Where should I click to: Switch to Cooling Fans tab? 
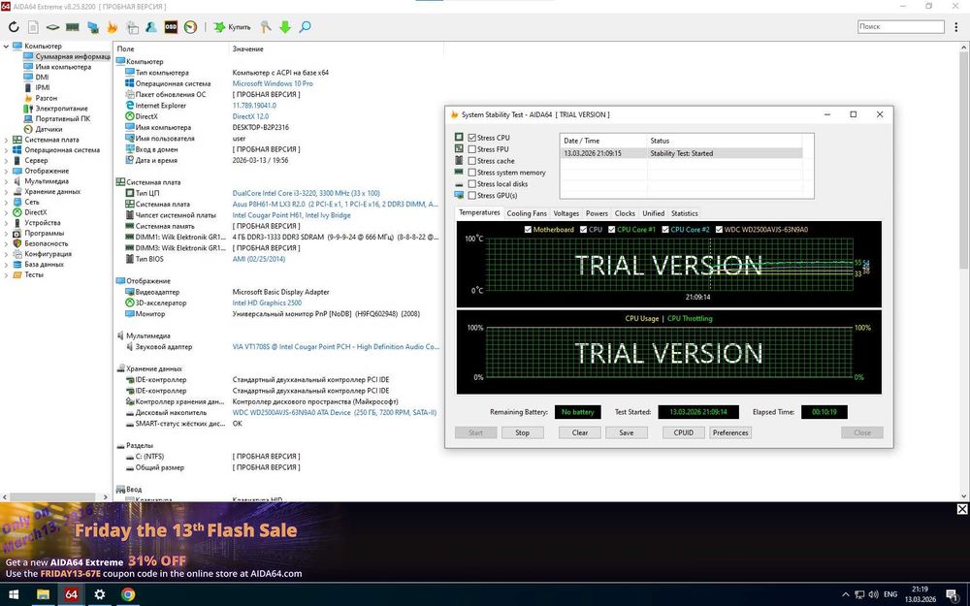pos(527,213)
